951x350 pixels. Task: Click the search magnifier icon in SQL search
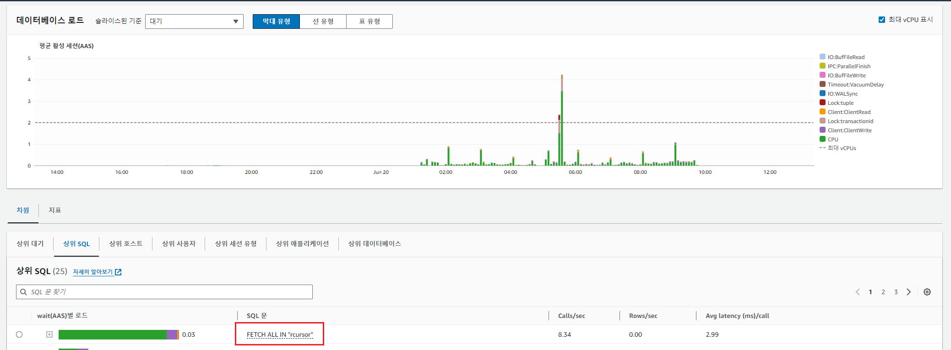23,292
